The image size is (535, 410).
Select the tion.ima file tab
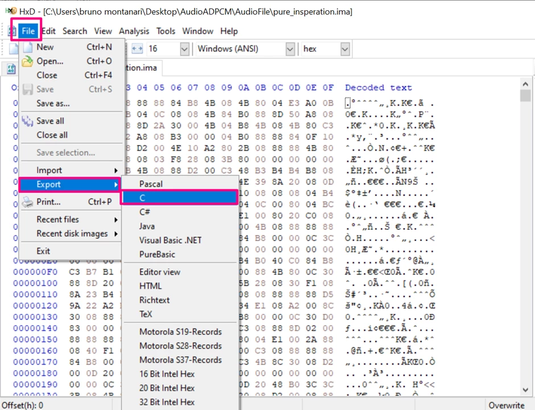tap(143, 68)
